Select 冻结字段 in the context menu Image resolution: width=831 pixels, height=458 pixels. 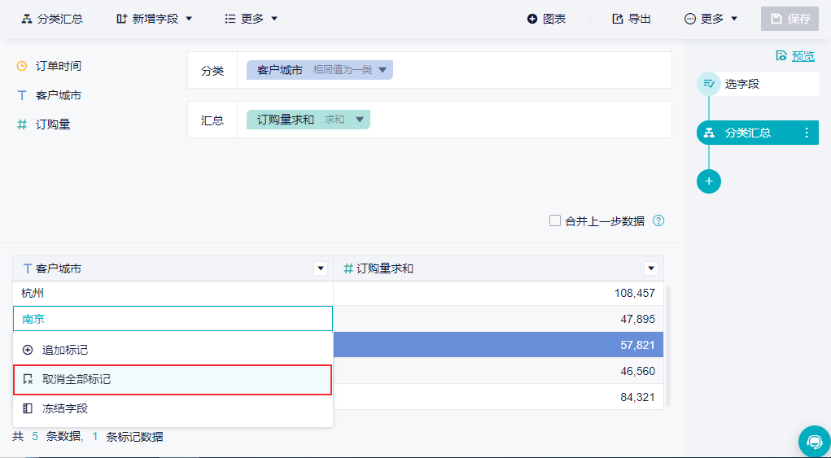pyautogui.click(x=64, y=408)
